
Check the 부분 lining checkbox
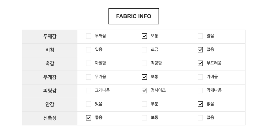[144, 104]
